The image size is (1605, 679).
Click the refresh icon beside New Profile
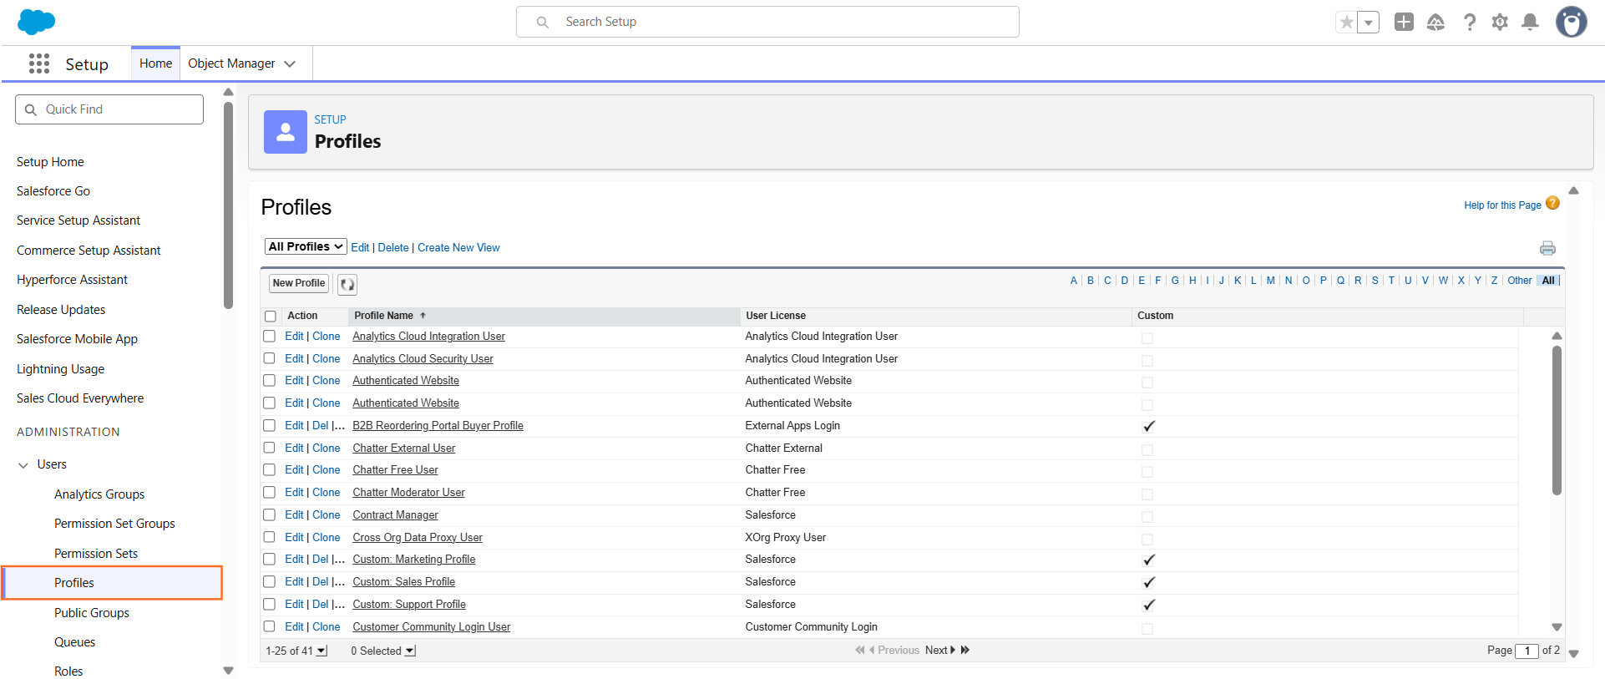coord(347,284)
